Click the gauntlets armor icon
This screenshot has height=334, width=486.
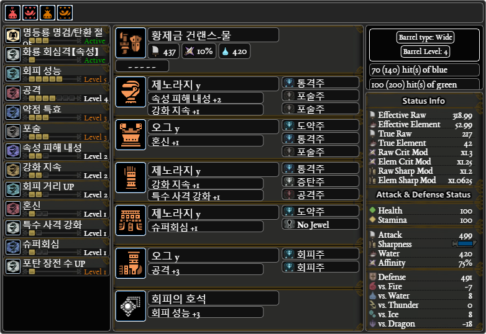131,178
